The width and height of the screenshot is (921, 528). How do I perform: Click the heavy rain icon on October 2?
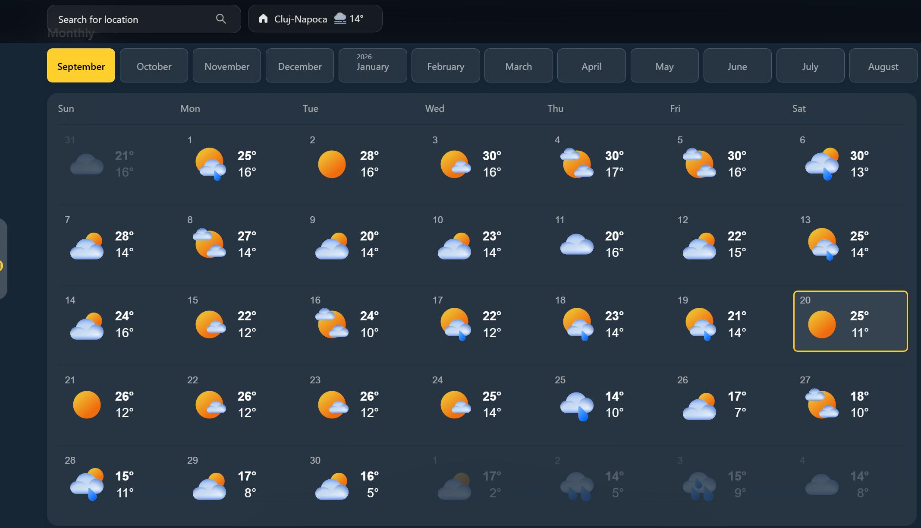(576, 484)
